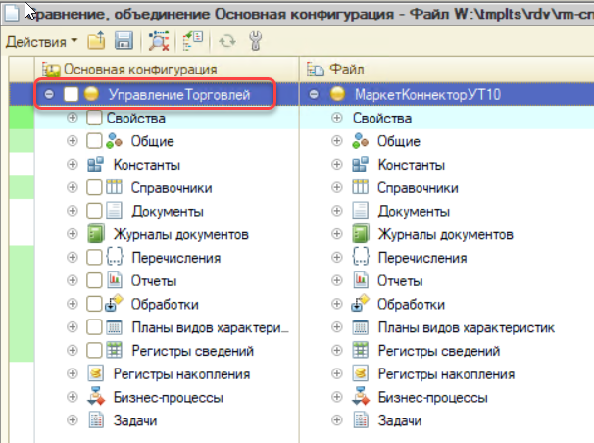Click the Общие icon in Файл tree
This screenshot has width=594, height=443.
pos(360,141)
